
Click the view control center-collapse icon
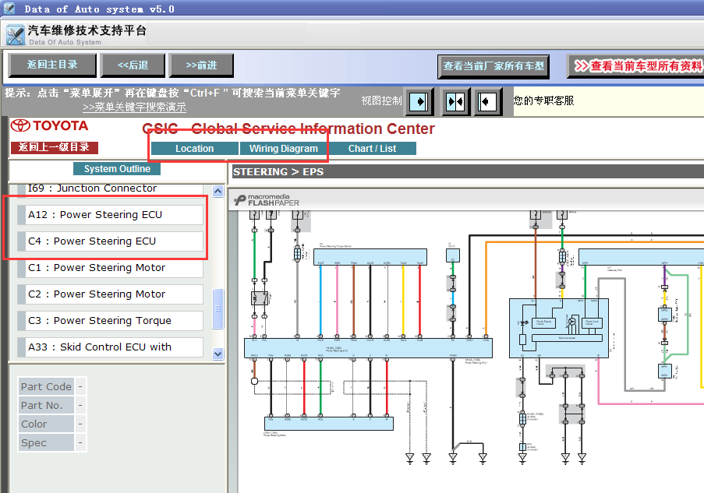(455, 102)
